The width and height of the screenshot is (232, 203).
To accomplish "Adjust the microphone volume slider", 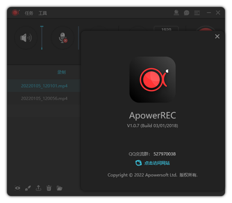I will point(78,38).
